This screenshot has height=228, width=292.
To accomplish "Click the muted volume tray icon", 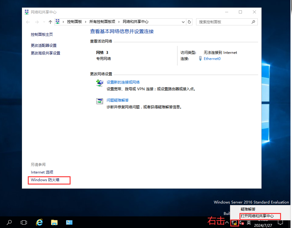I will [242, 222].
